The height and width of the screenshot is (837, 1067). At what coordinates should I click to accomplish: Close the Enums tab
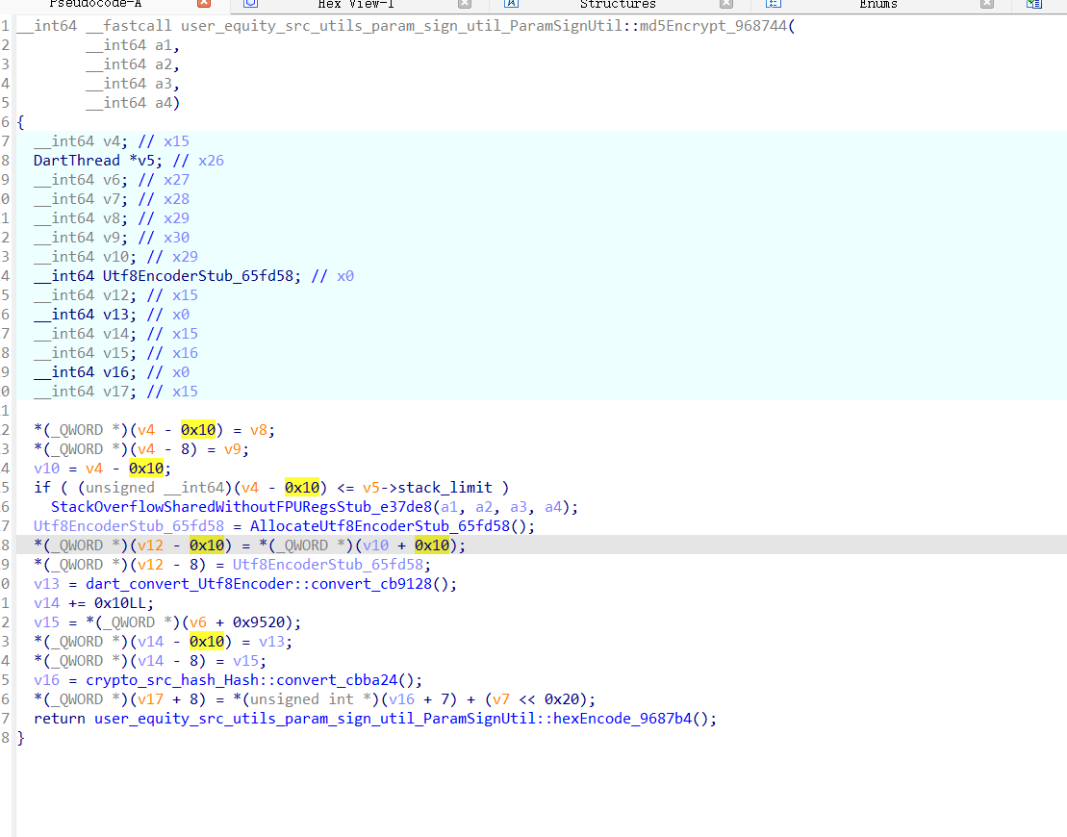986,5
